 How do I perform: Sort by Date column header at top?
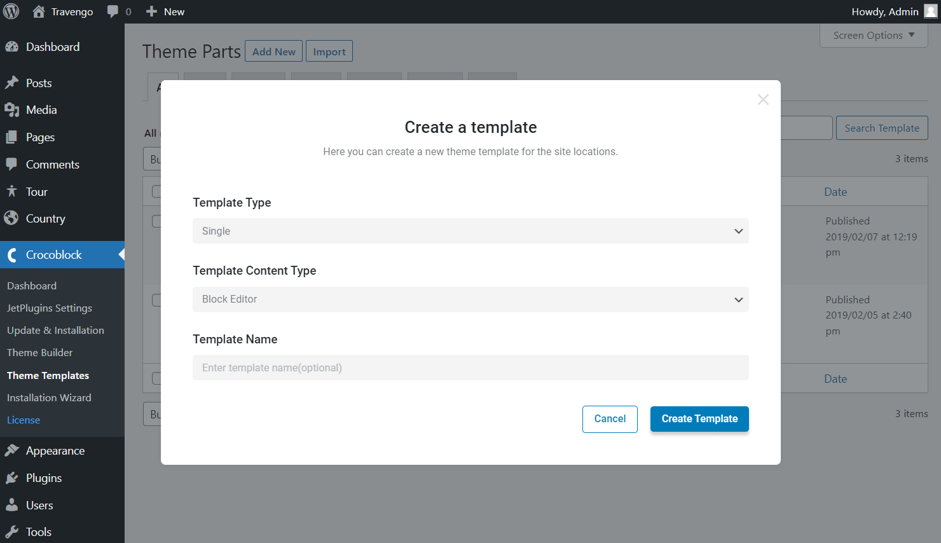835,192
